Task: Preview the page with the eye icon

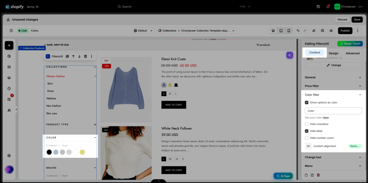Action: click(331, 31)
